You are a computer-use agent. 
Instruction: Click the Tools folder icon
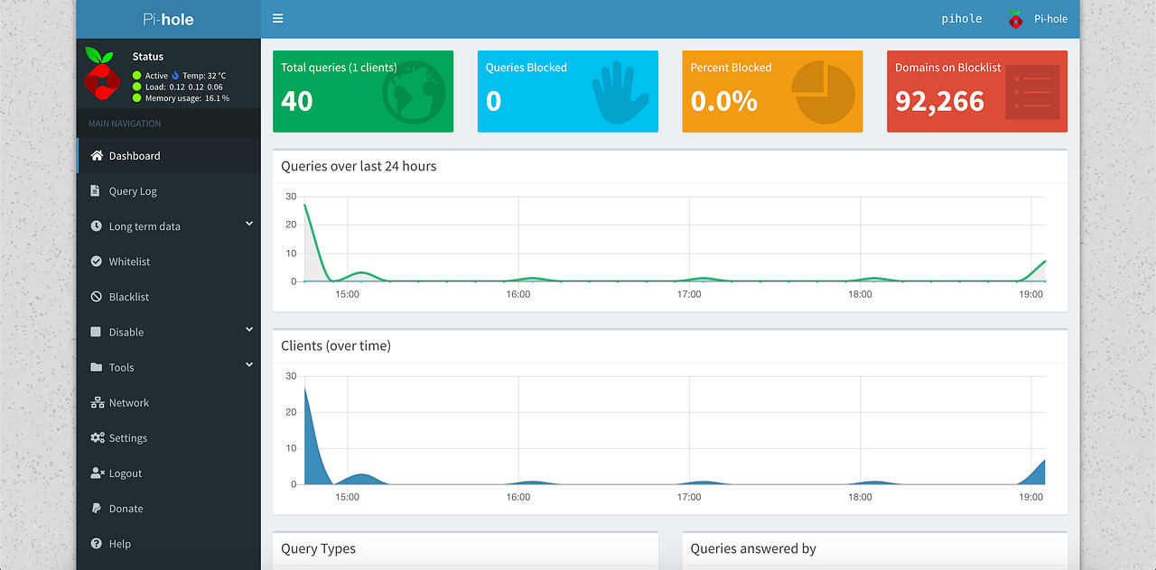pos(97,367)
